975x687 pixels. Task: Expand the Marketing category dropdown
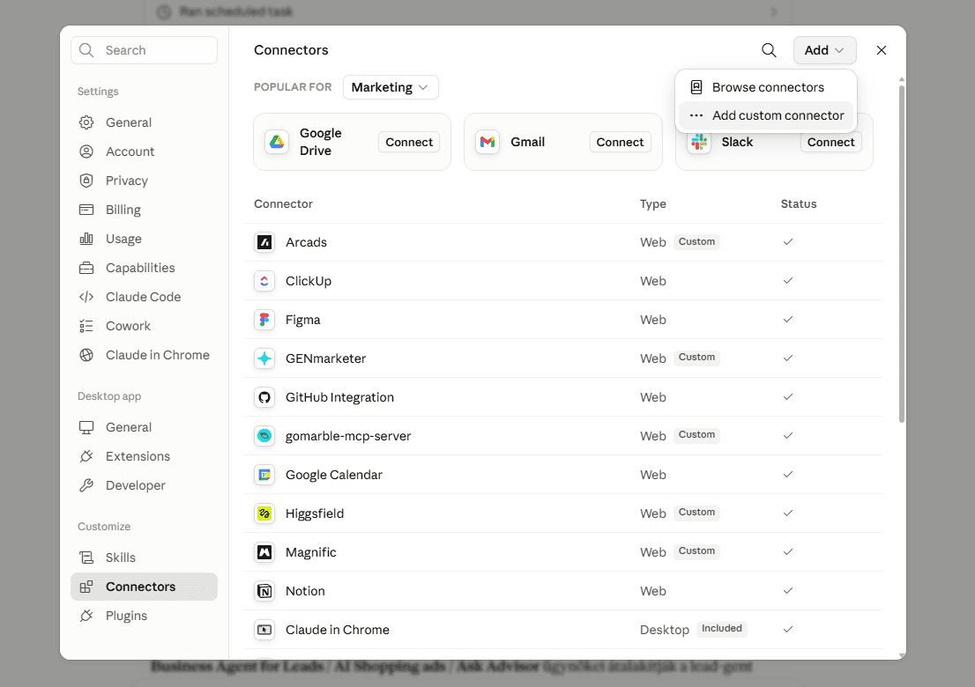391,87
